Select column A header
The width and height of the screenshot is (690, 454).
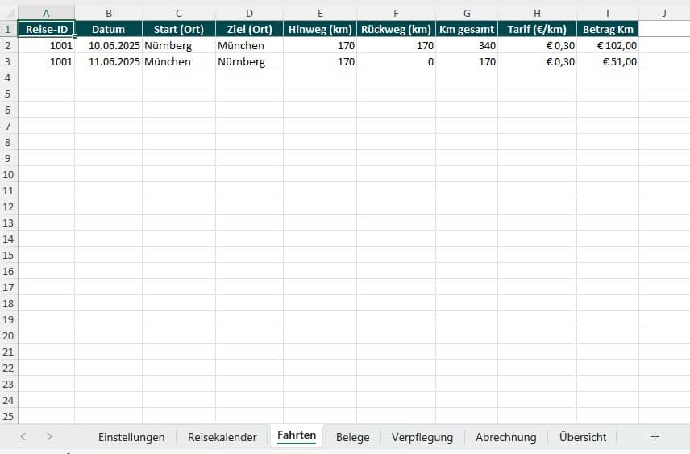click(46, 14)
